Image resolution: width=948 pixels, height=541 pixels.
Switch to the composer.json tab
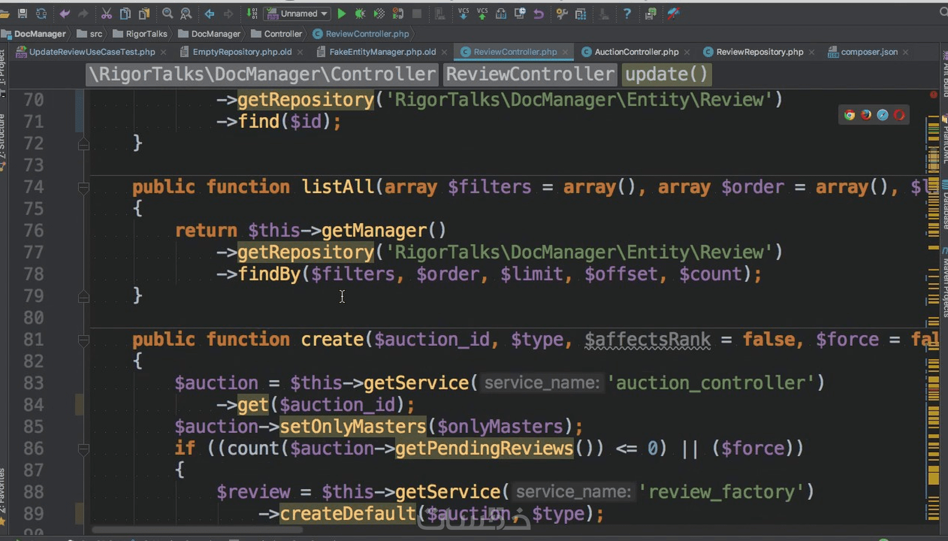tap(868, 51)
